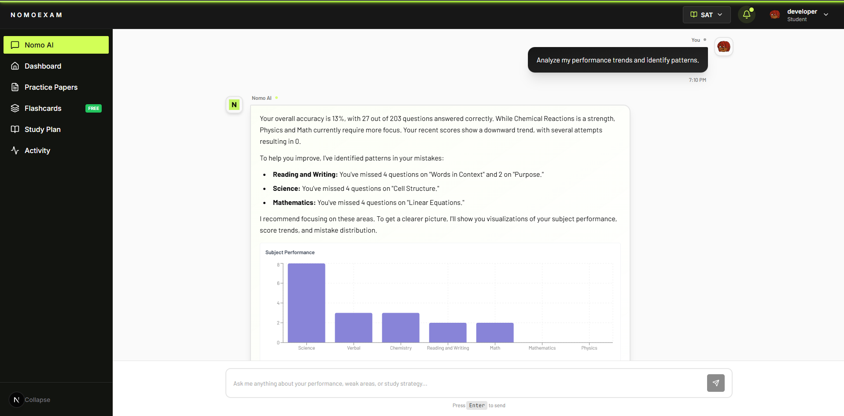Click the Math bar in chart
The image size is (844, 416).
click(495, 332)
